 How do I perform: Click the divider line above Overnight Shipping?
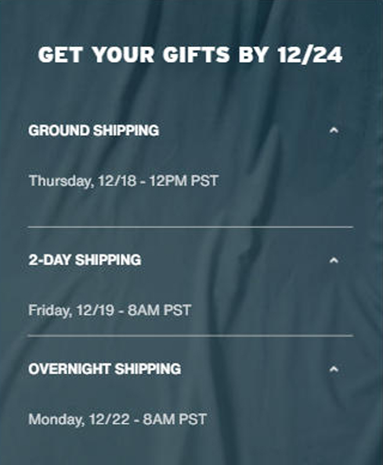click(x=190, y=336)
